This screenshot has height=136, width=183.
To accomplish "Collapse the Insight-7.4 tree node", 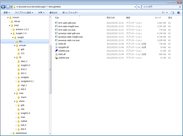I will tap(11, 34).
